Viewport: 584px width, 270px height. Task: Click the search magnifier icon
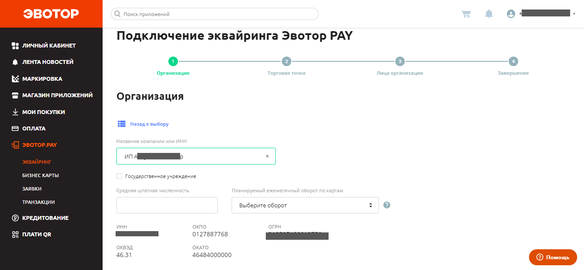click(x=117, y=14)
